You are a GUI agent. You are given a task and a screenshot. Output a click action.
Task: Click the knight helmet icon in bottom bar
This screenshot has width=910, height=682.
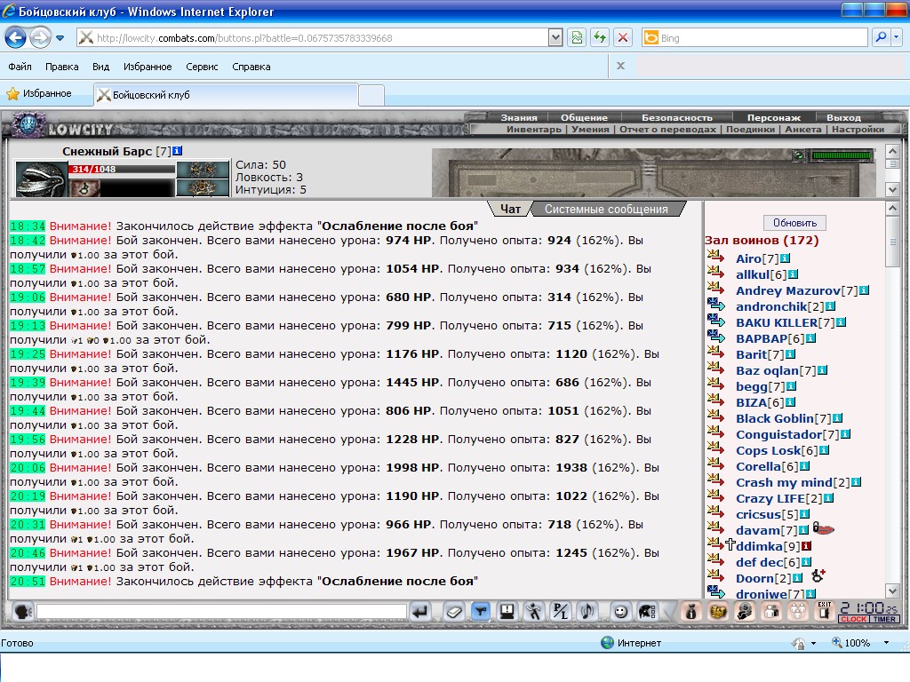(745, 612)
